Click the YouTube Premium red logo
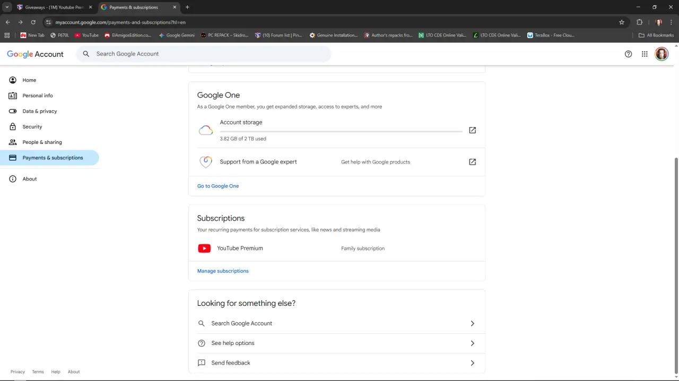Image resolution: width=679 pixels, height=381 pixels. (x=204, y=248)
